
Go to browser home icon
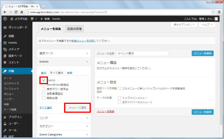click(22, 12)
